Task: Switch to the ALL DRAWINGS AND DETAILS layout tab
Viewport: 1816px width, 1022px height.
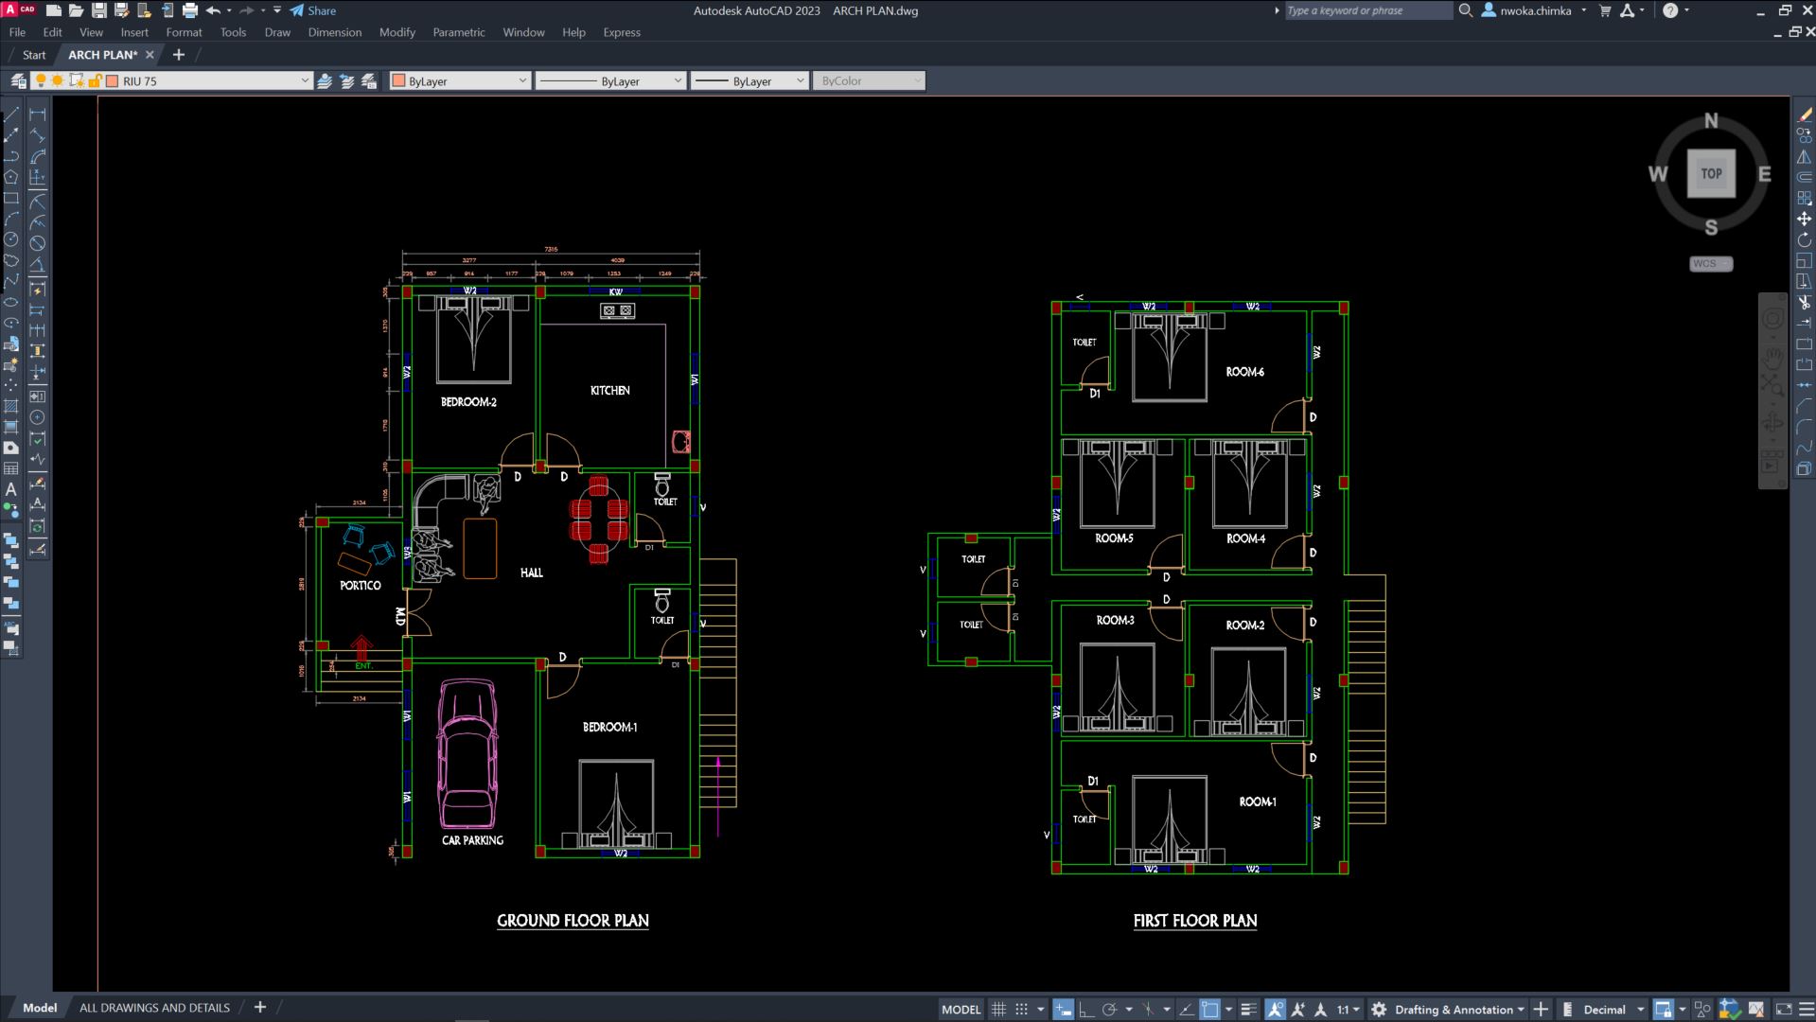Action: coord(154,1008)
